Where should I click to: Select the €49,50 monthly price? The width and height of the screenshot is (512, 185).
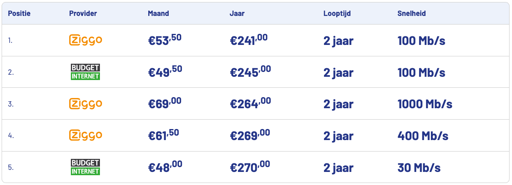click(x=165, y=72)
